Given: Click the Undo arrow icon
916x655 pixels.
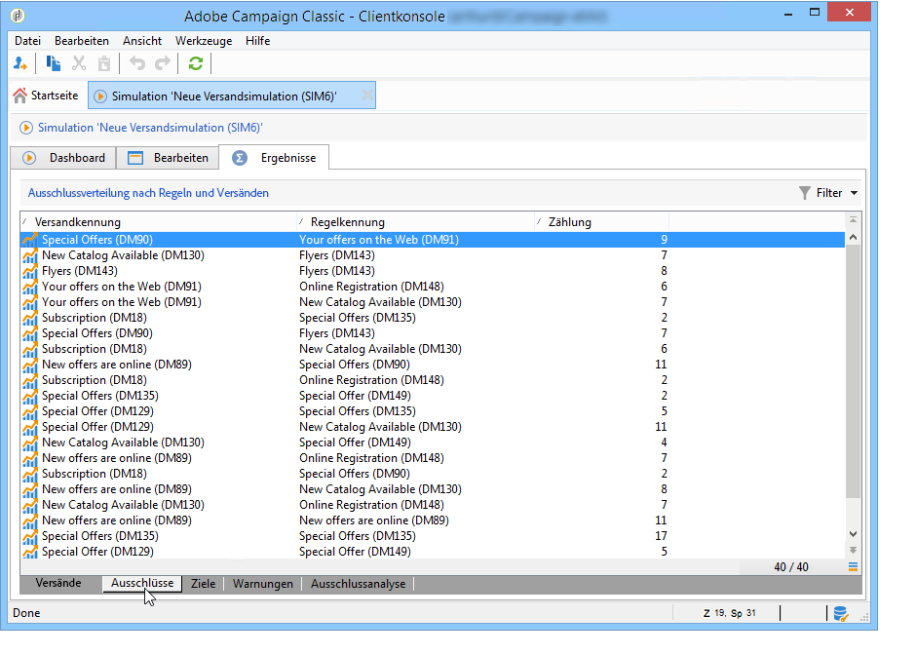Looking at the screenshot, I should [x=137, y=63].
